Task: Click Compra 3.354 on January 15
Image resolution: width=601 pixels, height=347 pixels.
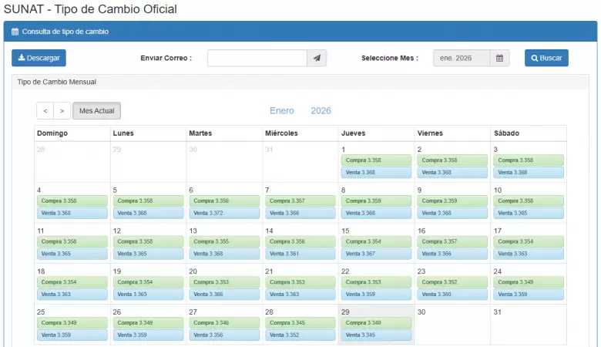Action: point(376,241)
